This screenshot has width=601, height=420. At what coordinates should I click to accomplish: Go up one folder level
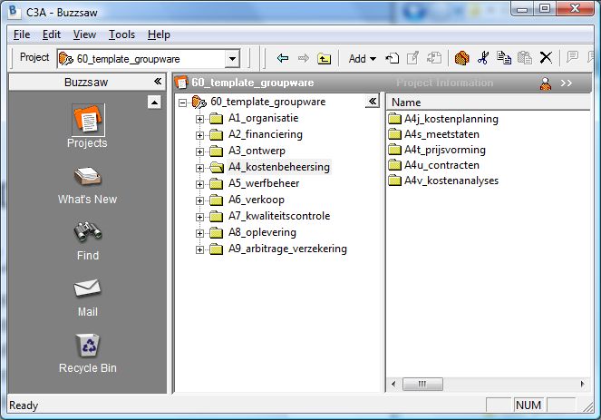tap(325, 58)
